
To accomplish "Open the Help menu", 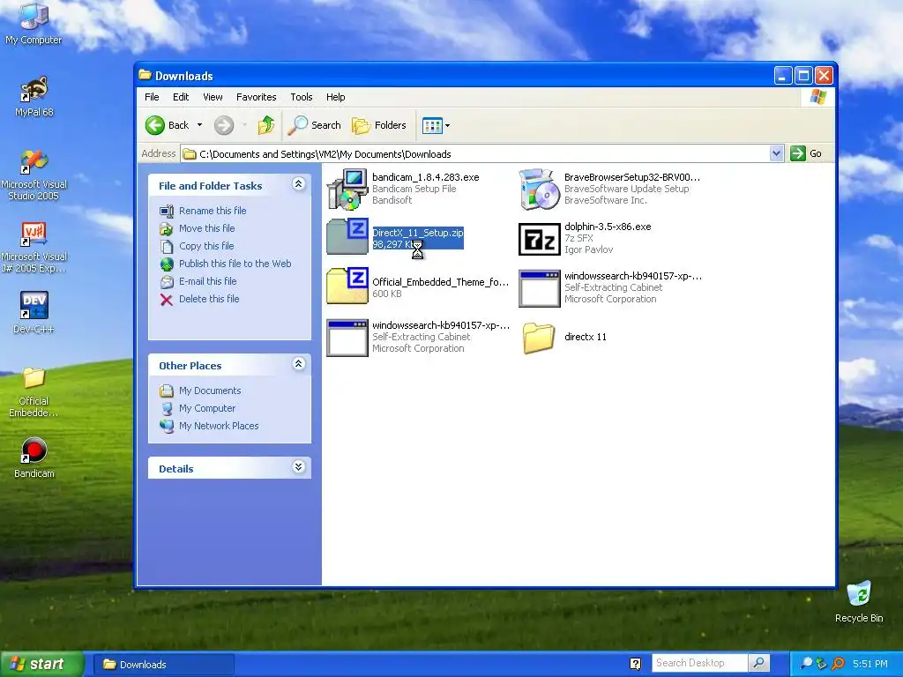I will pyautogui.click(x=335, y=97).
